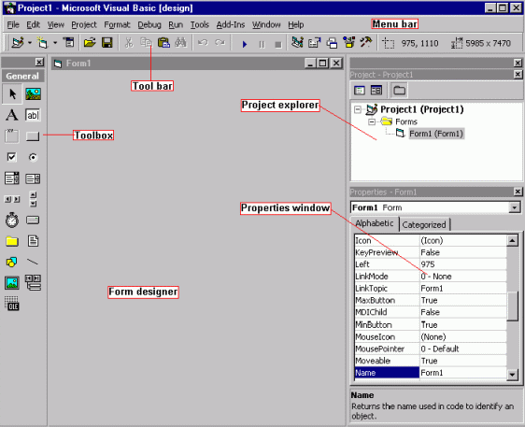Click Add Standard EXE Project icon
The width and height of the screenshot is (525, 427).
point(18,43)
